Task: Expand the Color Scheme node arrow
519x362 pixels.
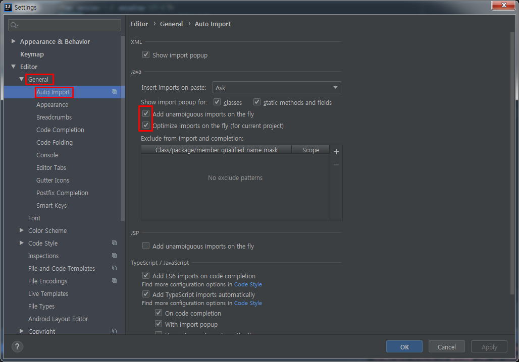Action: point(22,230)
